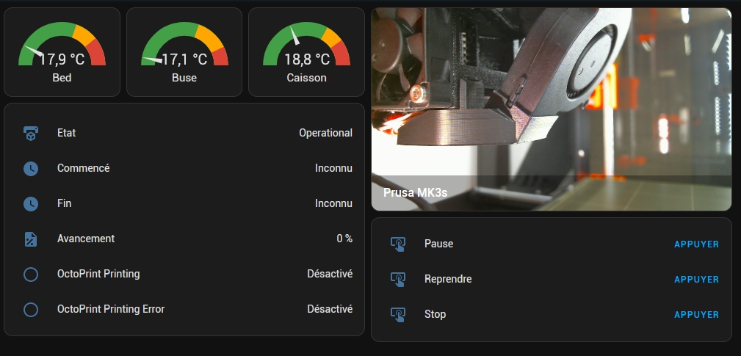Click the Commencé row label
Image resolution: width=741 pixels, height=356 pixels.
[x=83, y=168]
